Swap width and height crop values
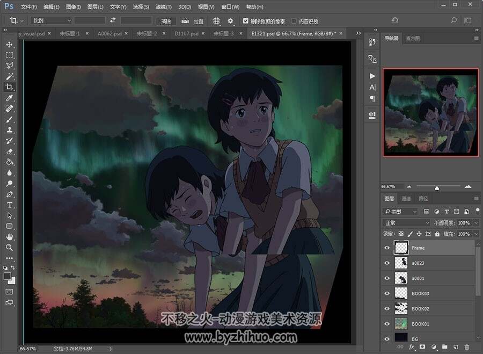Viewport: 483px width, 354px height. click(x=113, y=20)
